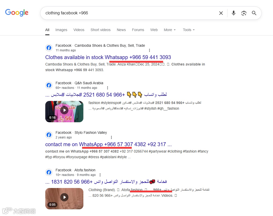Clear the search box with X icon

pyautogui.click(x=221, y=13)
